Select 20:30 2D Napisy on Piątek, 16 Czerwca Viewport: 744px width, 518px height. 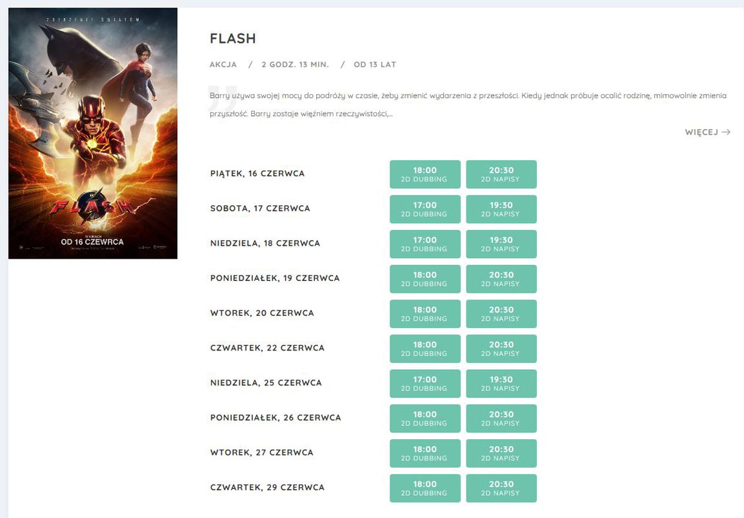pyautogui.click(x=502, y=174)
